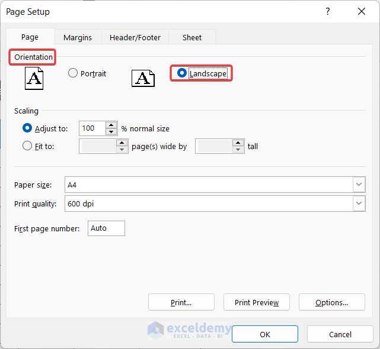Switch to the Margins tab
The height and width of the screenshot is (349, 380).
[78, 37]
